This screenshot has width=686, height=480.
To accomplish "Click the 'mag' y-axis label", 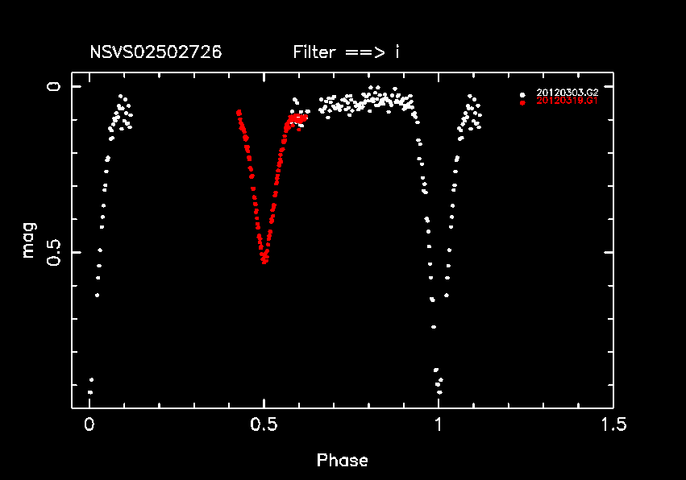I will tap(29, 244).
